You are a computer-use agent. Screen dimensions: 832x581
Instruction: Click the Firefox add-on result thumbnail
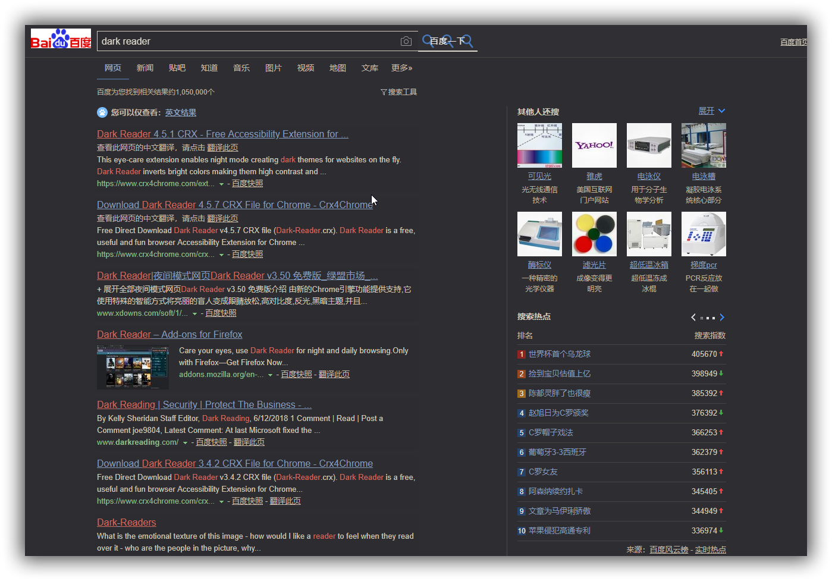133,368
